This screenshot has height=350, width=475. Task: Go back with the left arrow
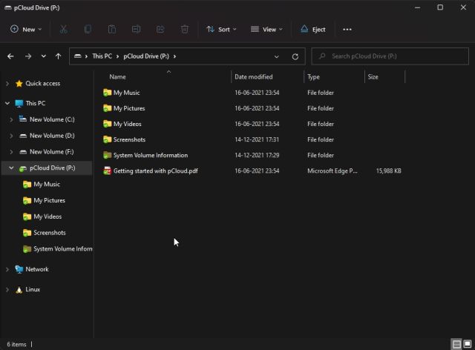[x=10, y=56]
